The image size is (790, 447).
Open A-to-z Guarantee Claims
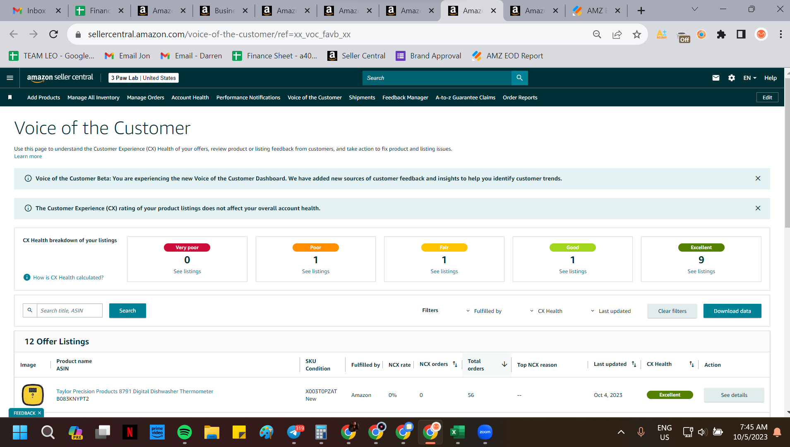pyautogui.click(x=465, y=97)
